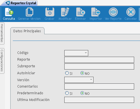This screenshot has height=109, width=140.
Task: Click the Subreporte text field
Action: point(99,66)
